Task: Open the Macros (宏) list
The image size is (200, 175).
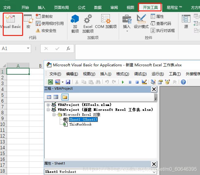Action: (28, 21)
